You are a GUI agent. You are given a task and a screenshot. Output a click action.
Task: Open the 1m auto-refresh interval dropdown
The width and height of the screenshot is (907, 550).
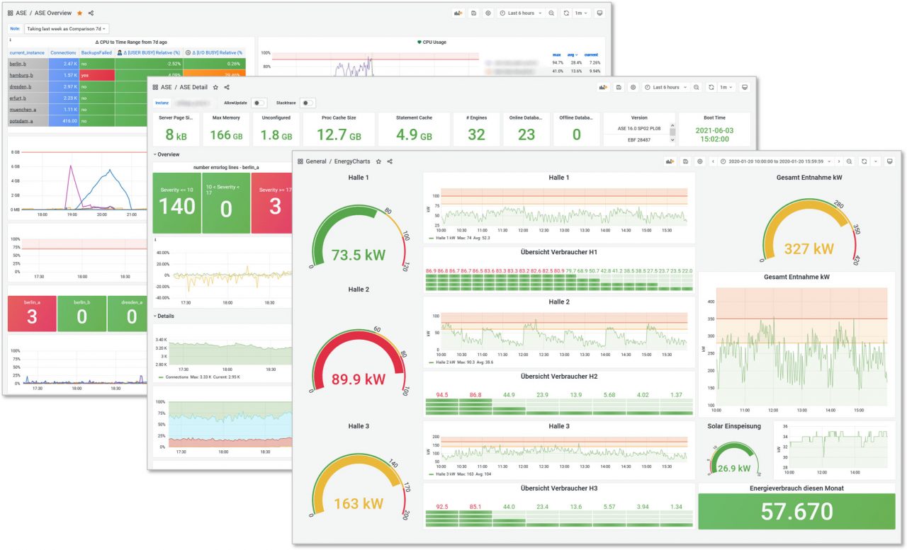pos(581,13)
